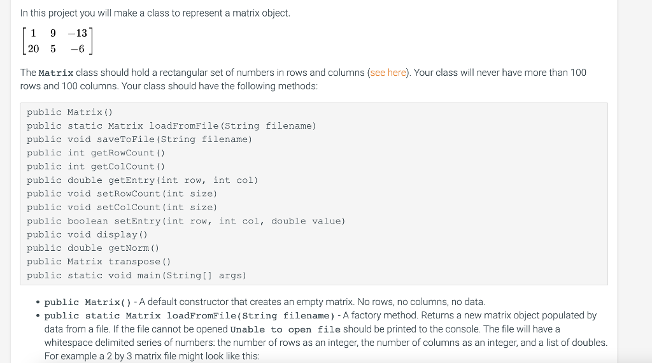Viewport: 652px width, 363px height.
Task: Click loadFromFile signature inside the code block
Action: 171,126
